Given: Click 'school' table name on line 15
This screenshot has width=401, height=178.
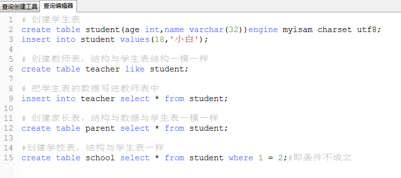Looking at the screenshot, I should click(100, 158).
